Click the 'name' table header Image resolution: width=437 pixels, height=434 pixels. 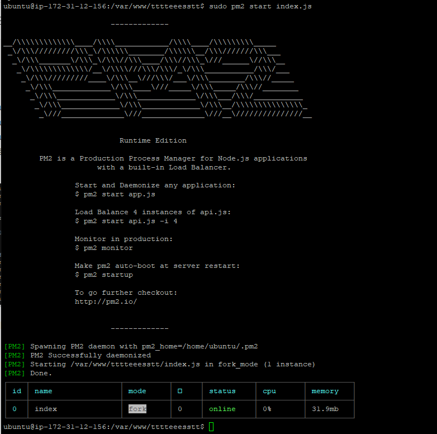tap(43, 391)
